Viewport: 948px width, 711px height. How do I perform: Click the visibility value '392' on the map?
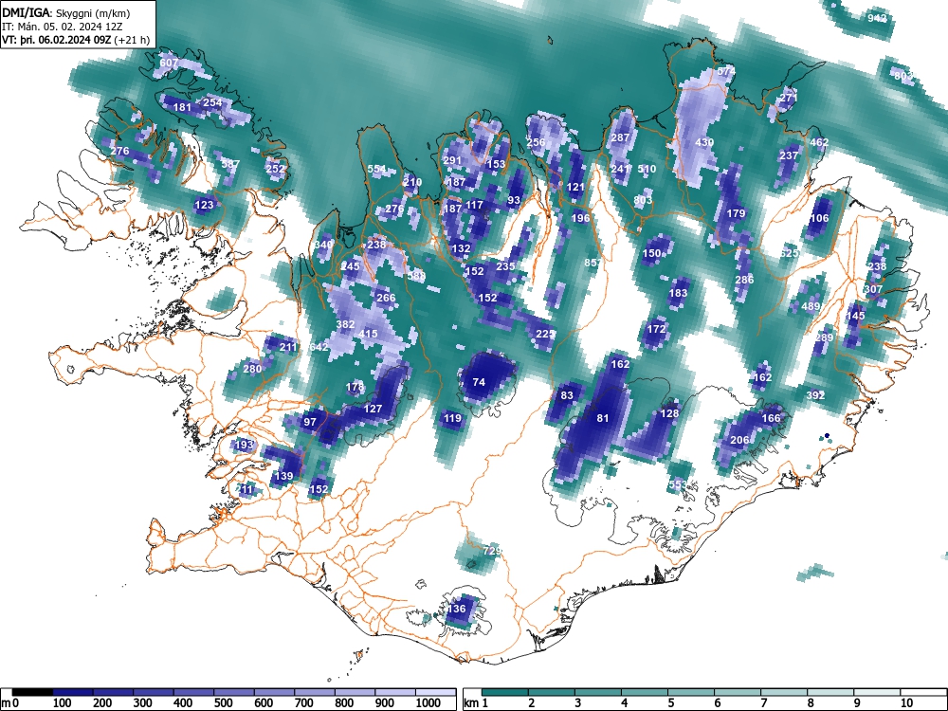click(x=815, y=395)
